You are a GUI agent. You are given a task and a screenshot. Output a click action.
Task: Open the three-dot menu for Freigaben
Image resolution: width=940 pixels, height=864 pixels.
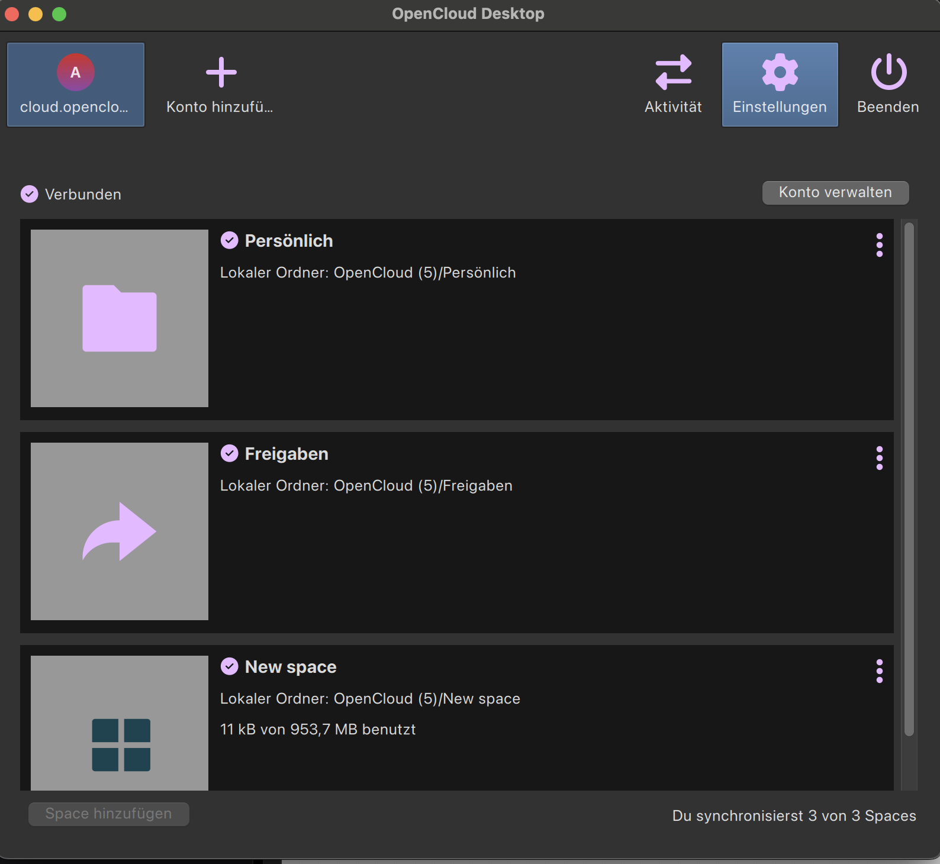[x=880, y=458]
